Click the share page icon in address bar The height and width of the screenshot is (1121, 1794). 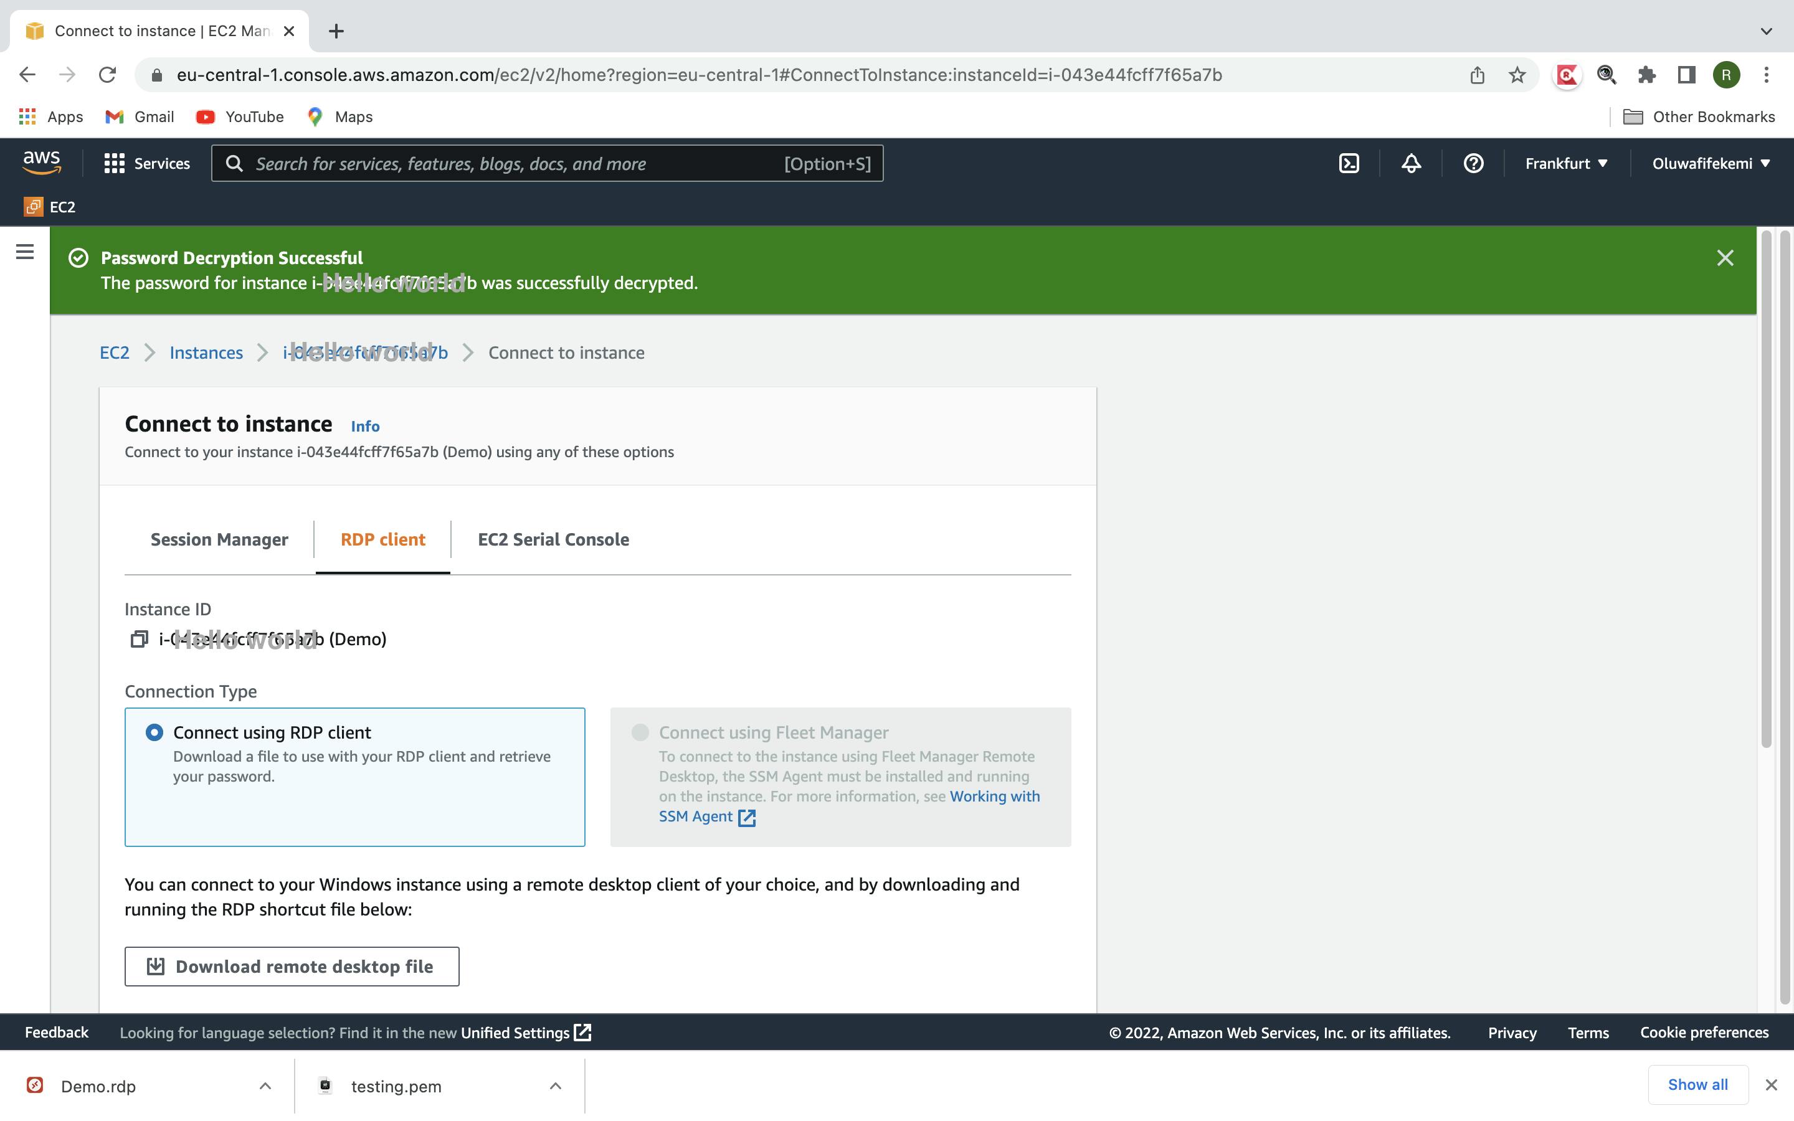[x=1477, y=75]
